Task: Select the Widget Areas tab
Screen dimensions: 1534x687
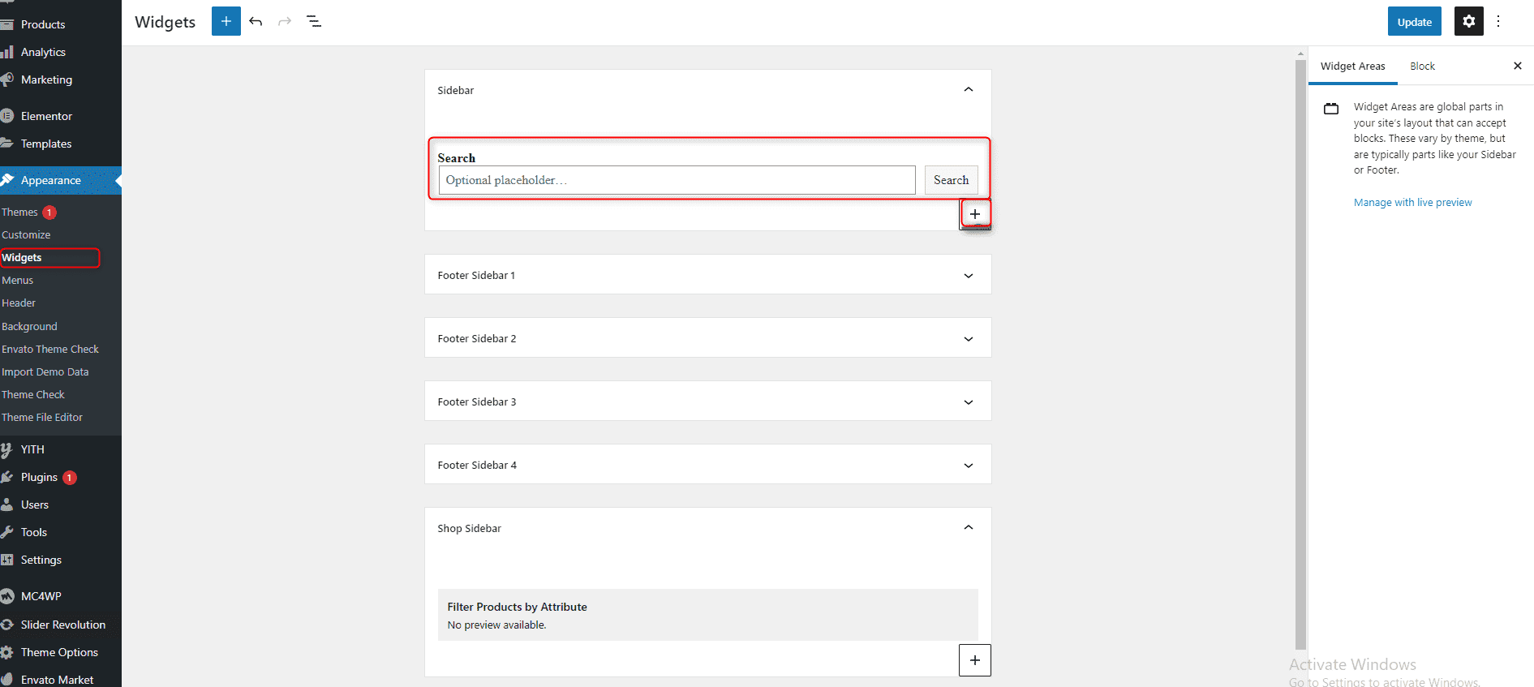Action: pyautogui.click(x=1352, y=67)
